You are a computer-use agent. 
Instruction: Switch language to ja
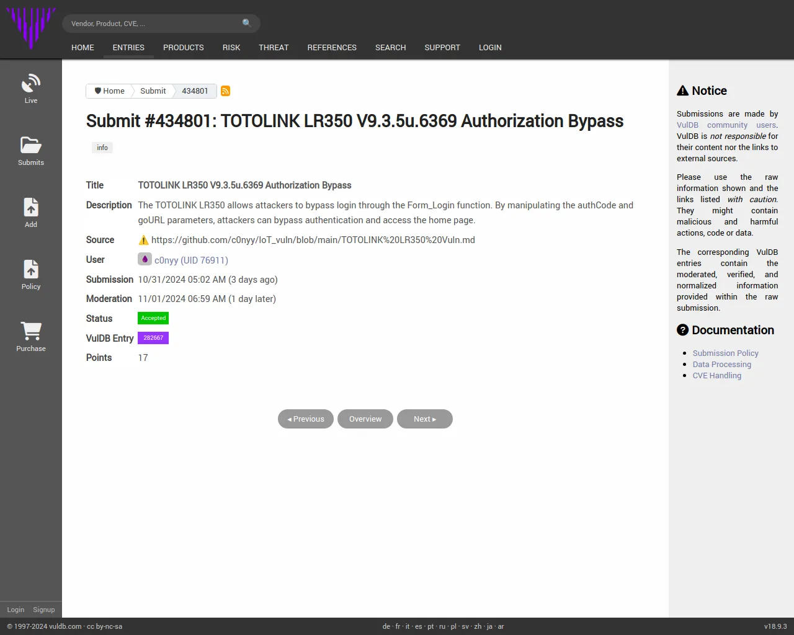pos(489,626)
